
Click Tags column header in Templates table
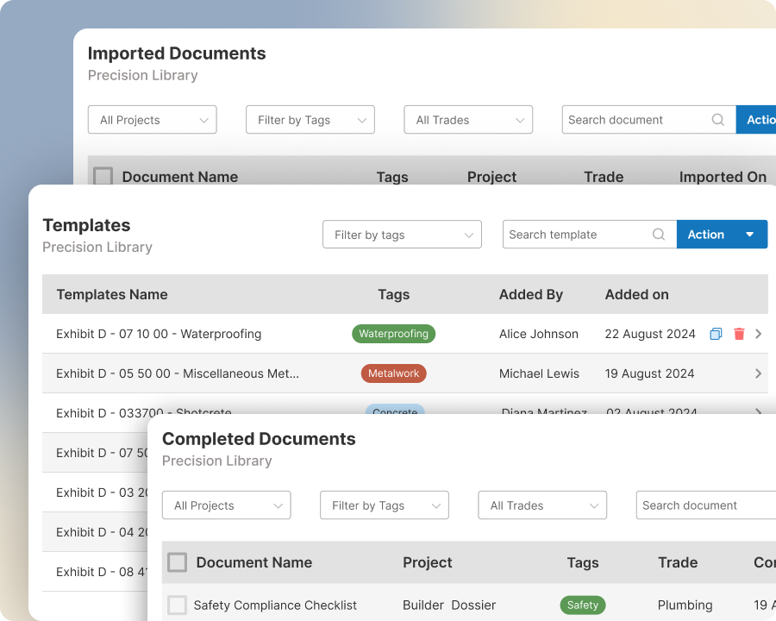point(394,294)
